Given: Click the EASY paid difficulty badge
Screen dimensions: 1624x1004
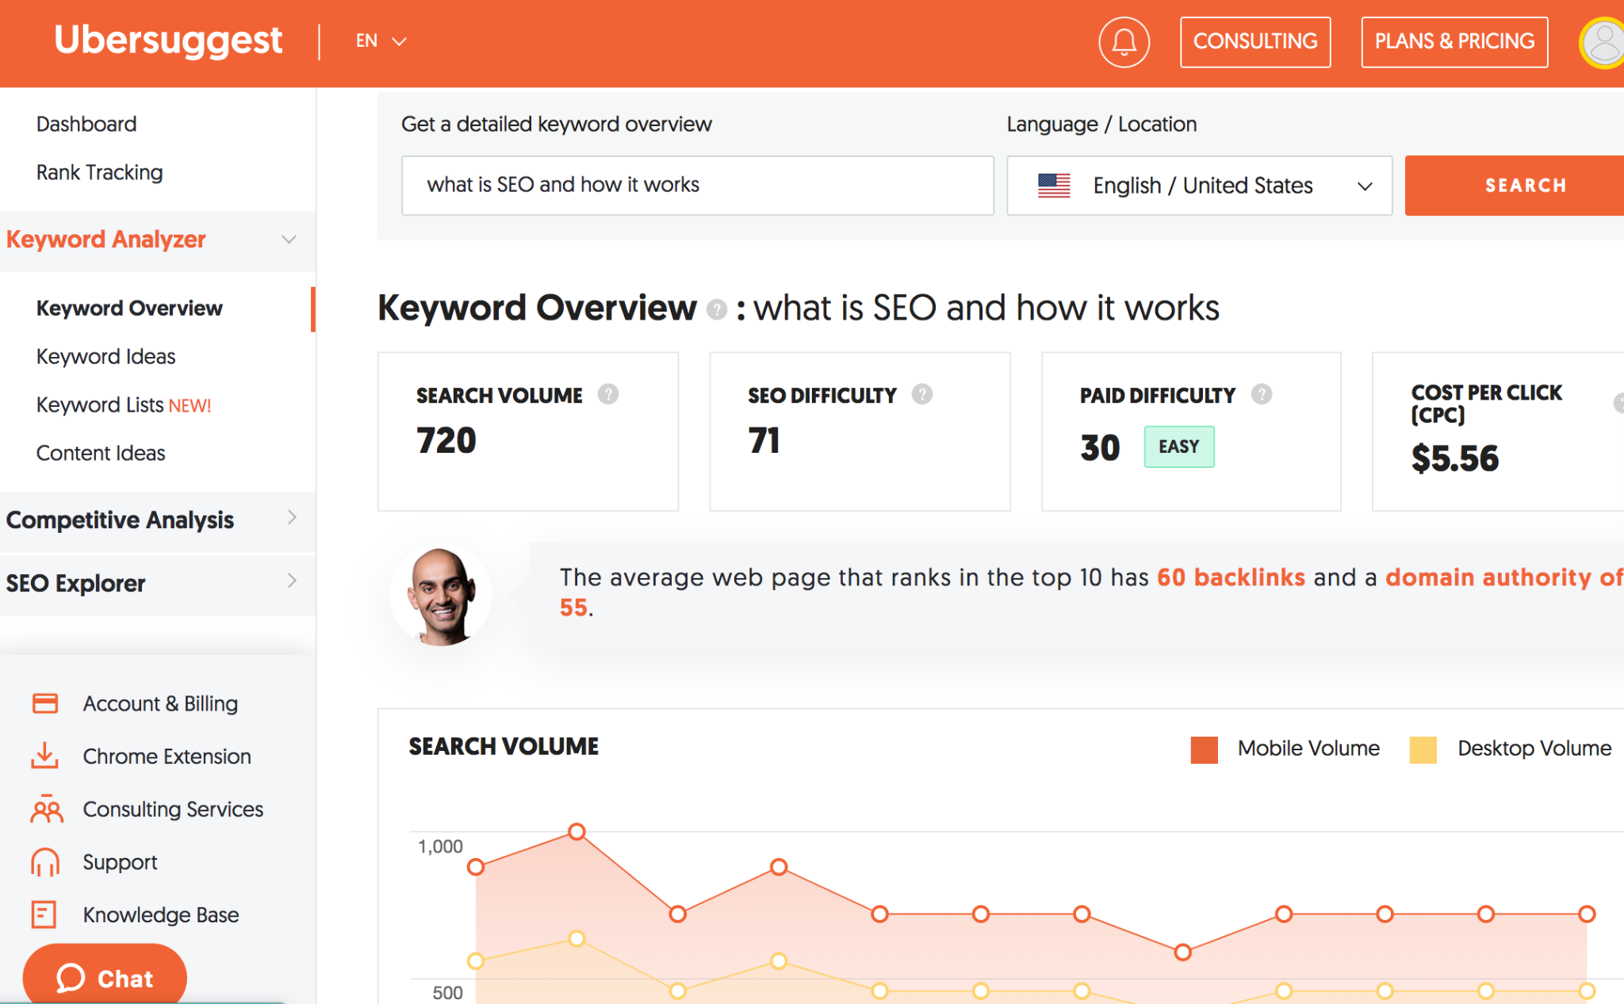Looking at the screenshot, I should click(x=1179, y=446).
